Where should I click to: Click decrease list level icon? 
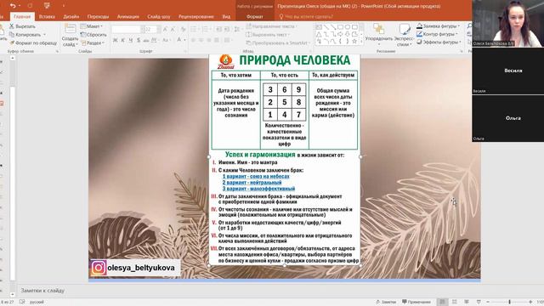[218, 30]
